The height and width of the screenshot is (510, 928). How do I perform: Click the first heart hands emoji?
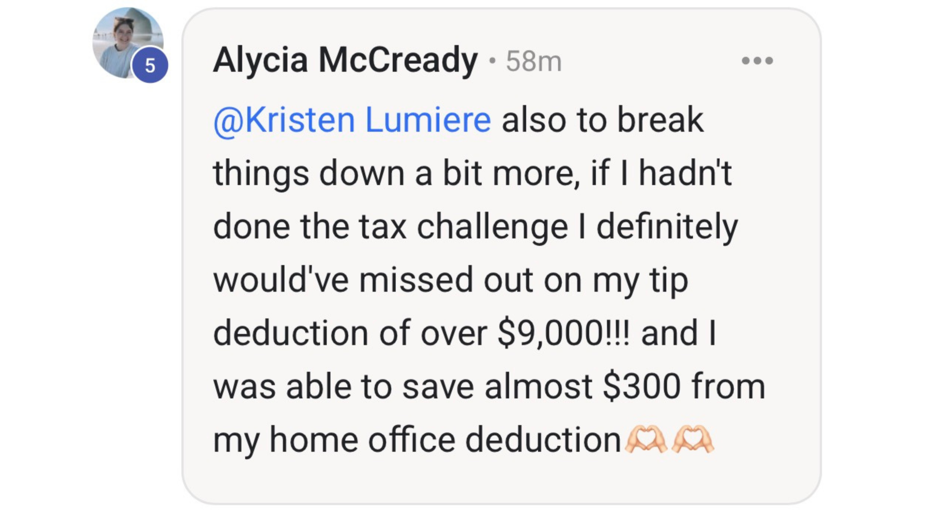tap(646, 440)
